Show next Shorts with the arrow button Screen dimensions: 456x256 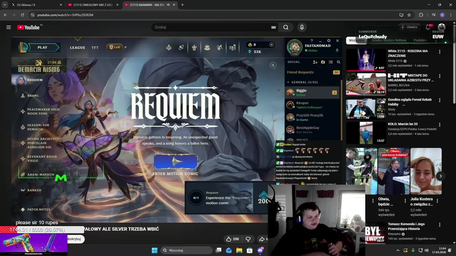(440, 176)
